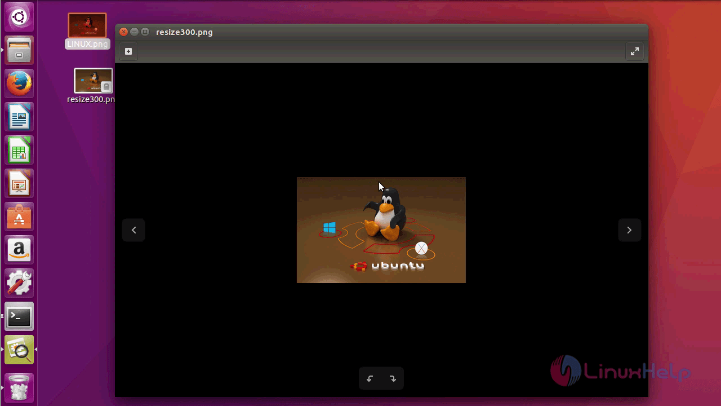Viewport: 721px width, 406px height.
Task: Open System Settings from launcher
Action: (19, 283)
